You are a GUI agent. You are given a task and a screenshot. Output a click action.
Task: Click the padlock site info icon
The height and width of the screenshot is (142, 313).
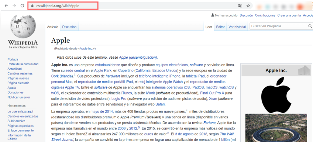[32, 6]
